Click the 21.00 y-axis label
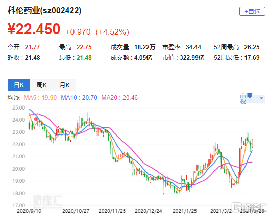This screenshot has height=216, width=270. pos(18,156)
